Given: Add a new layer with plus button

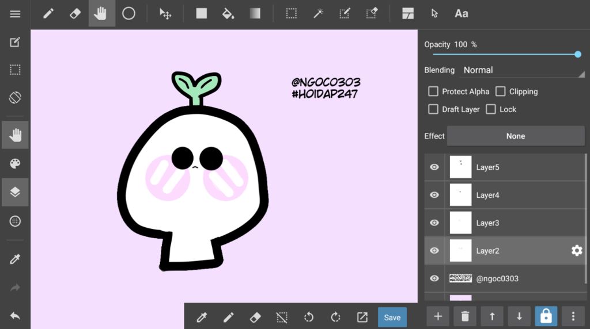Looking at the screenshot, I should [x=438, y=316].
